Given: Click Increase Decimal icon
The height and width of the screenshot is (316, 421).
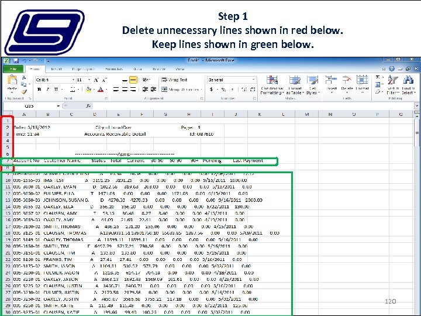Looking at the screenshot, I should [244, 90].
